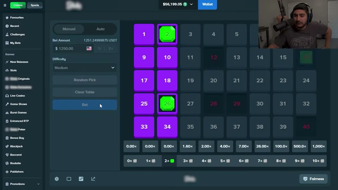Select keno tile number 24
Viewport: 338px width, 190px height.
click(x=306, y=80)
